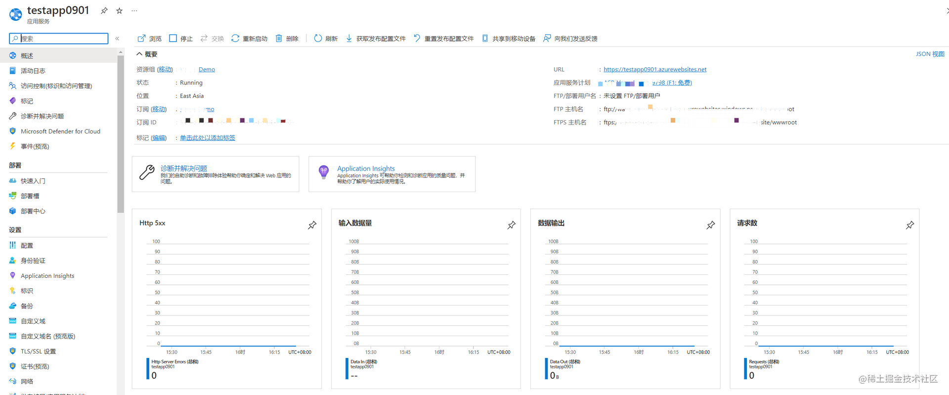Collapse the sidebar with double chevron
This screenshot has width=949, height=395.
click(117, 39)
